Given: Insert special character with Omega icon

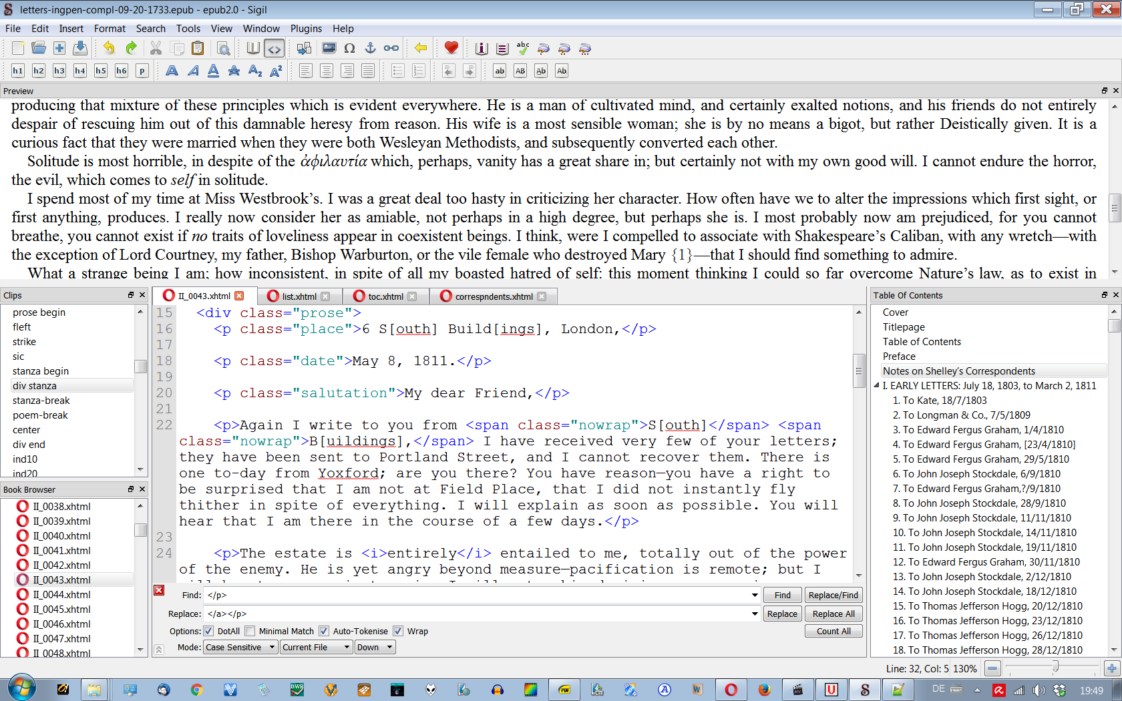Looking at the screenshot, I should point(349,49).
